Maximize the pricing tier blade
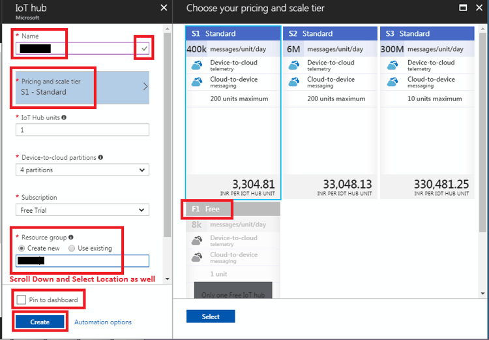The image size is (489, 340). (463, 8)
